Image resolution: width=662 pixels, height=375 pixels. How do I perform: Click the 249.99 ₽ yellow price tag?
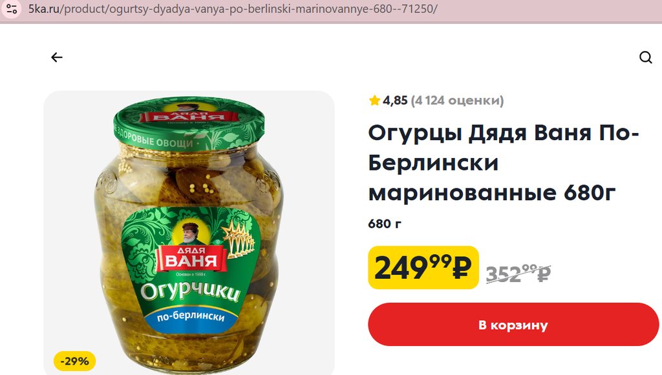pos(423,268)
